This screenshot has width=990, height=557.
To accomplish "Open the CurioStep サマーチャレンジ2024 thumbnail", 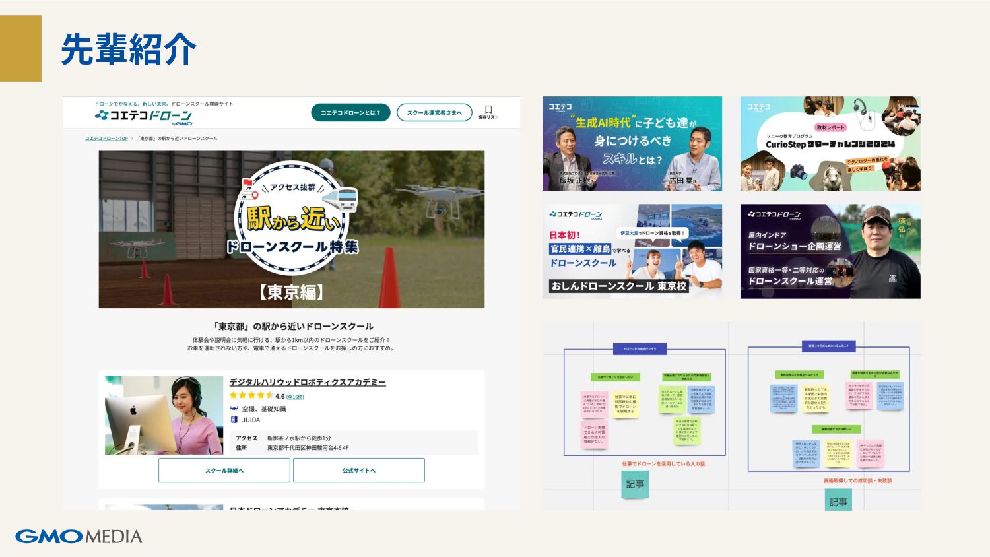I will [830, 144].
